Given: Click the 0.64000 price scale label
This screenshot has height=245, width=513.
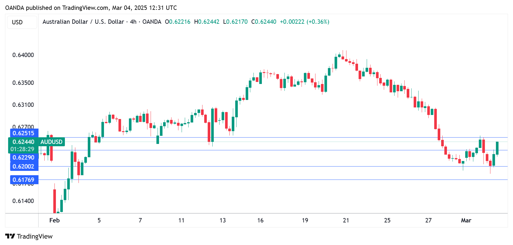Looking at the screenshot, I should coord(23,55).
